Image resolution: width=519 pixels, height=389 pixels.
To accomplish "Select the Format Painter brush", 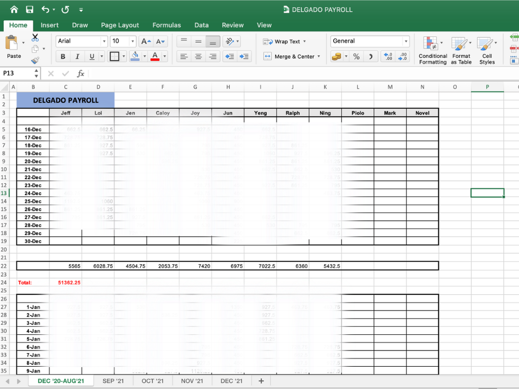I will point(35,60).
